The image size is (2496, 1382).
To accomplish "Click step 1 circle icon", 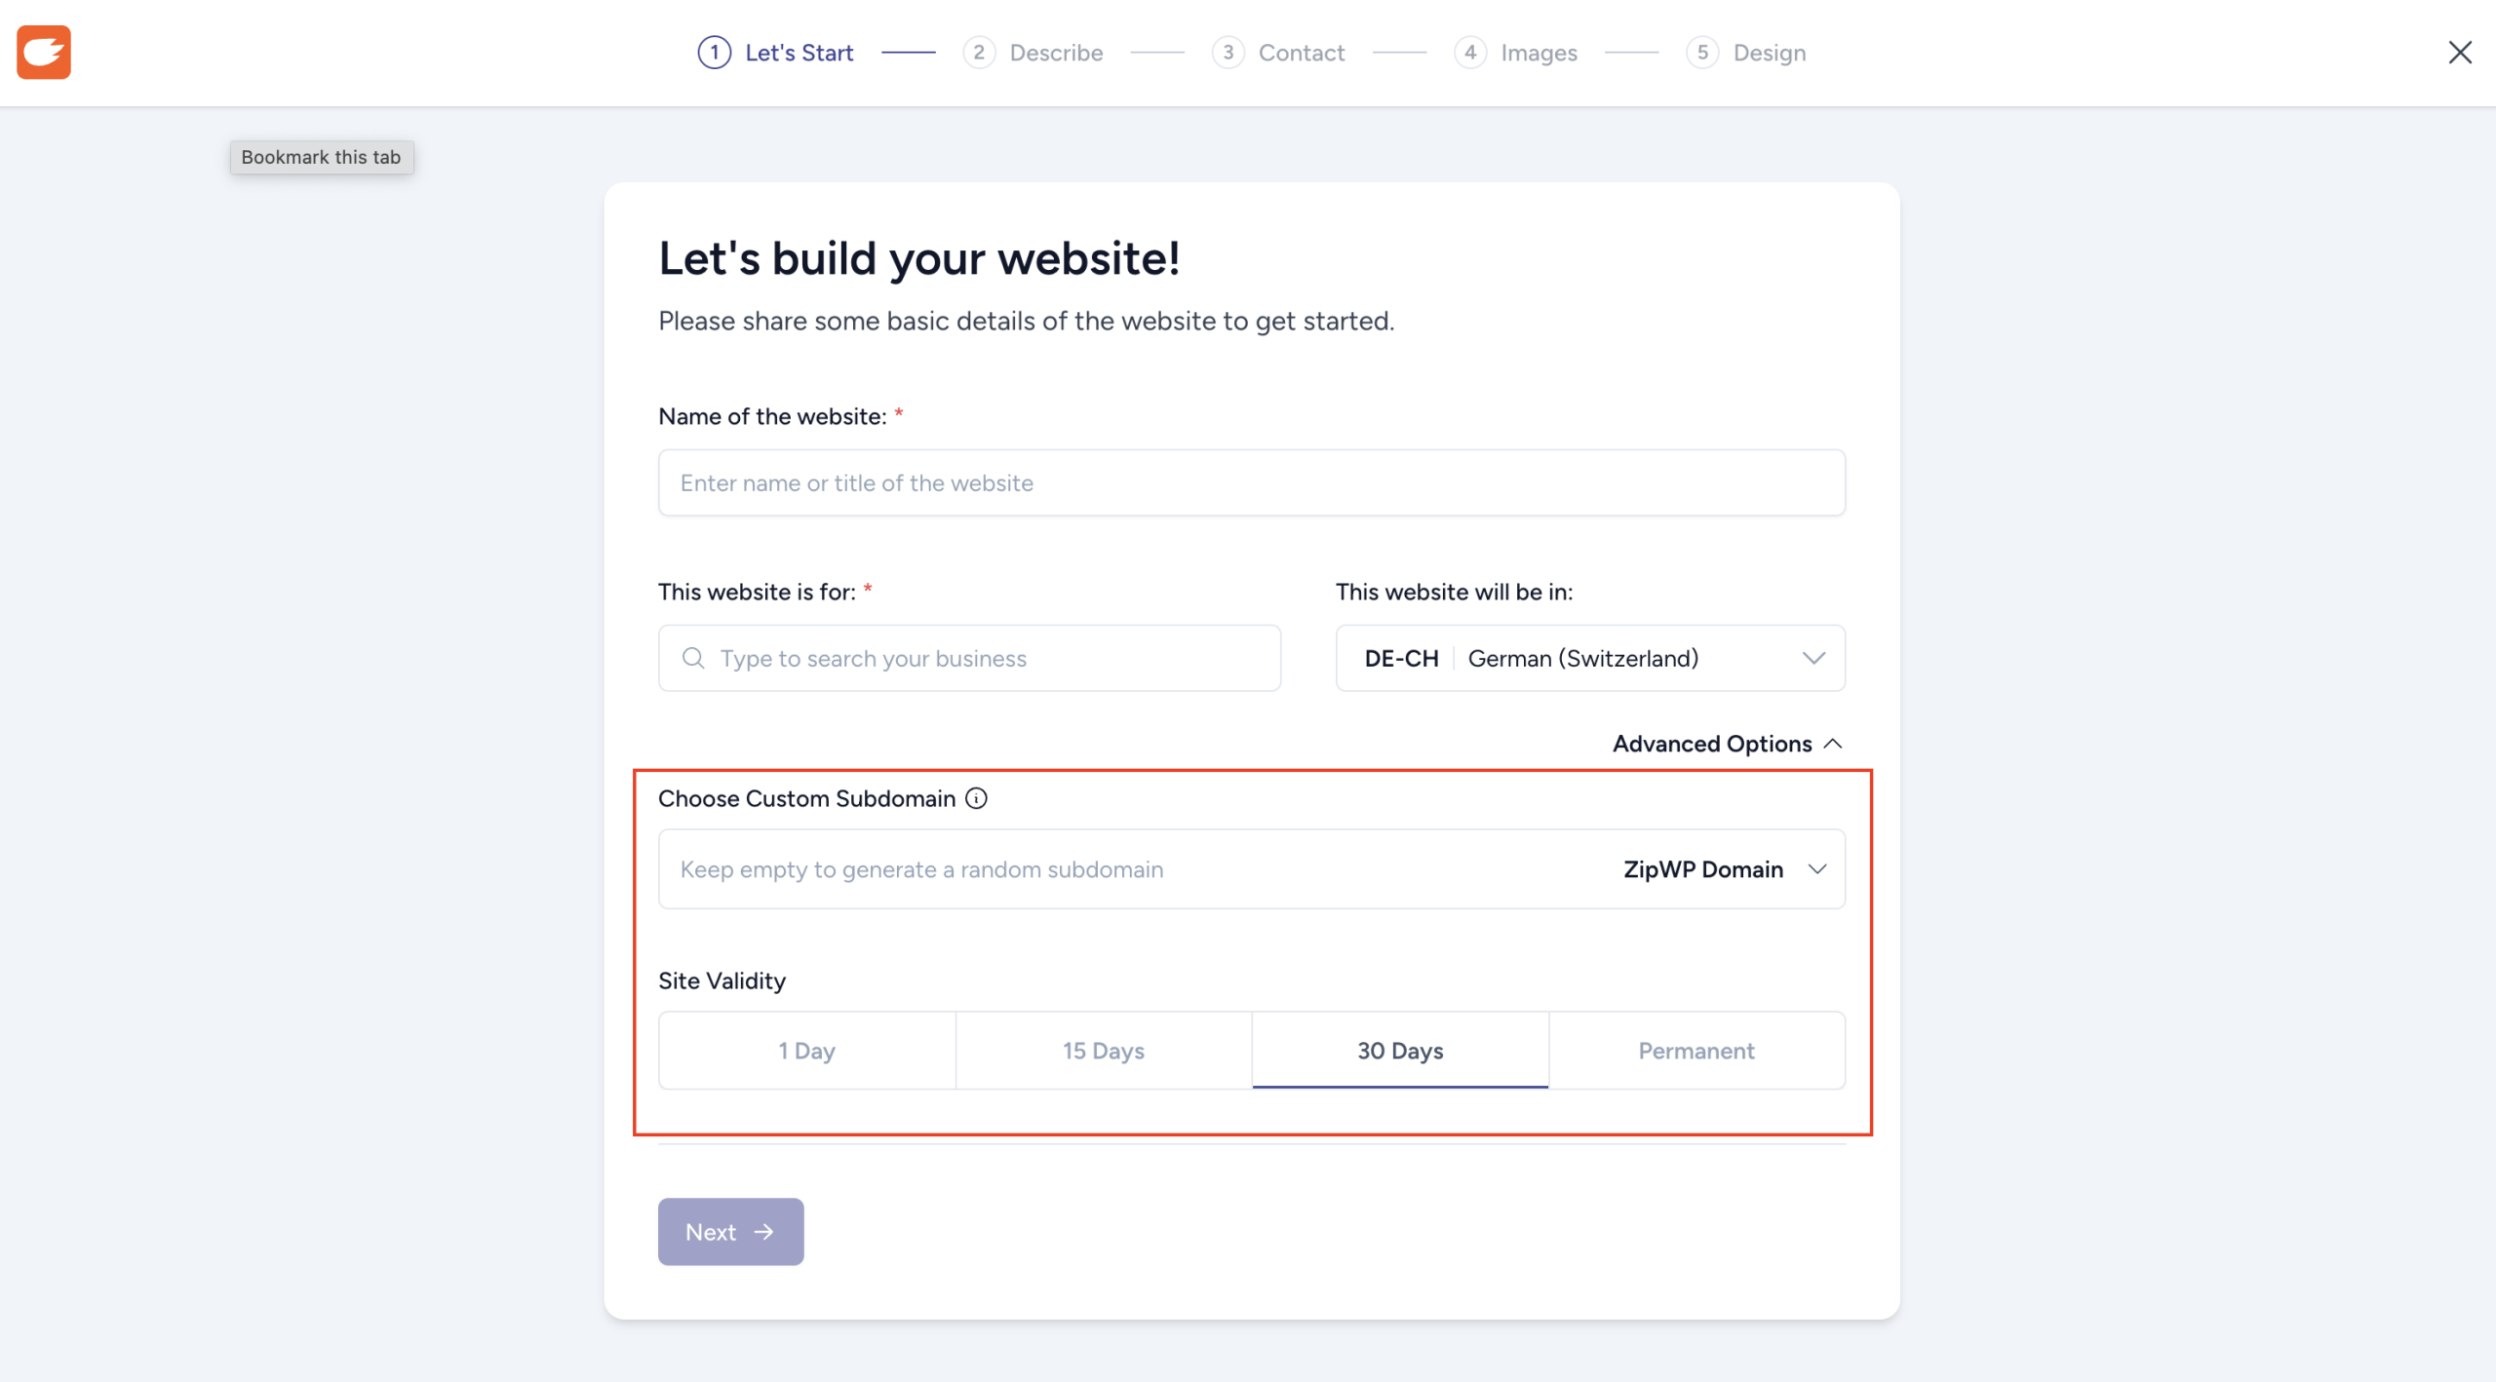I will pyautogui.click(x=715, y=53).
